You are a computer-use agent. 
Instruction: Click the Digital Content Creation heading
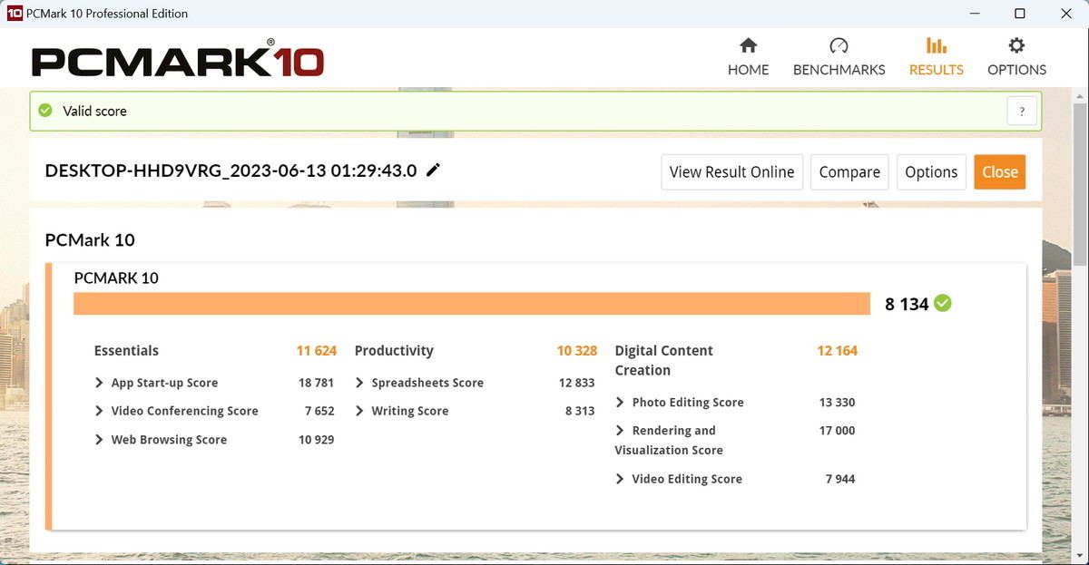(x=663, y=360)
